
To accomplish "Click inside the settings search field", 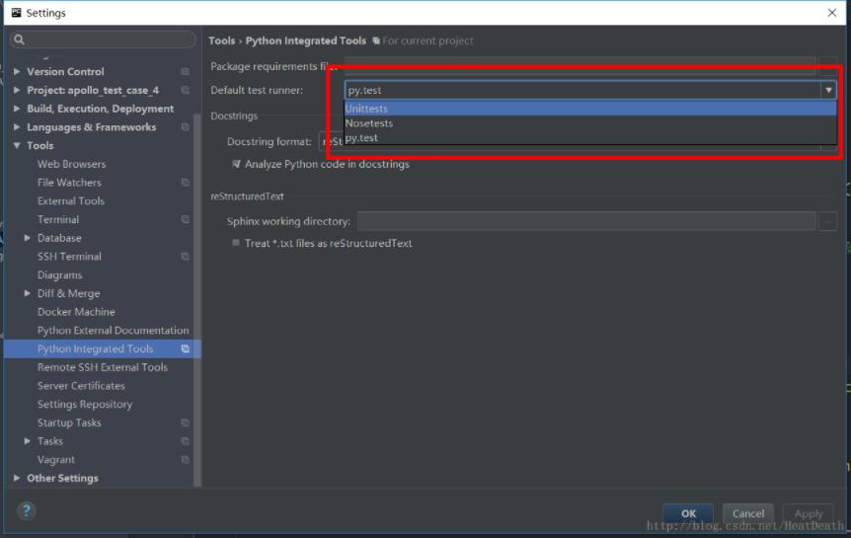I will click(103, 39).
